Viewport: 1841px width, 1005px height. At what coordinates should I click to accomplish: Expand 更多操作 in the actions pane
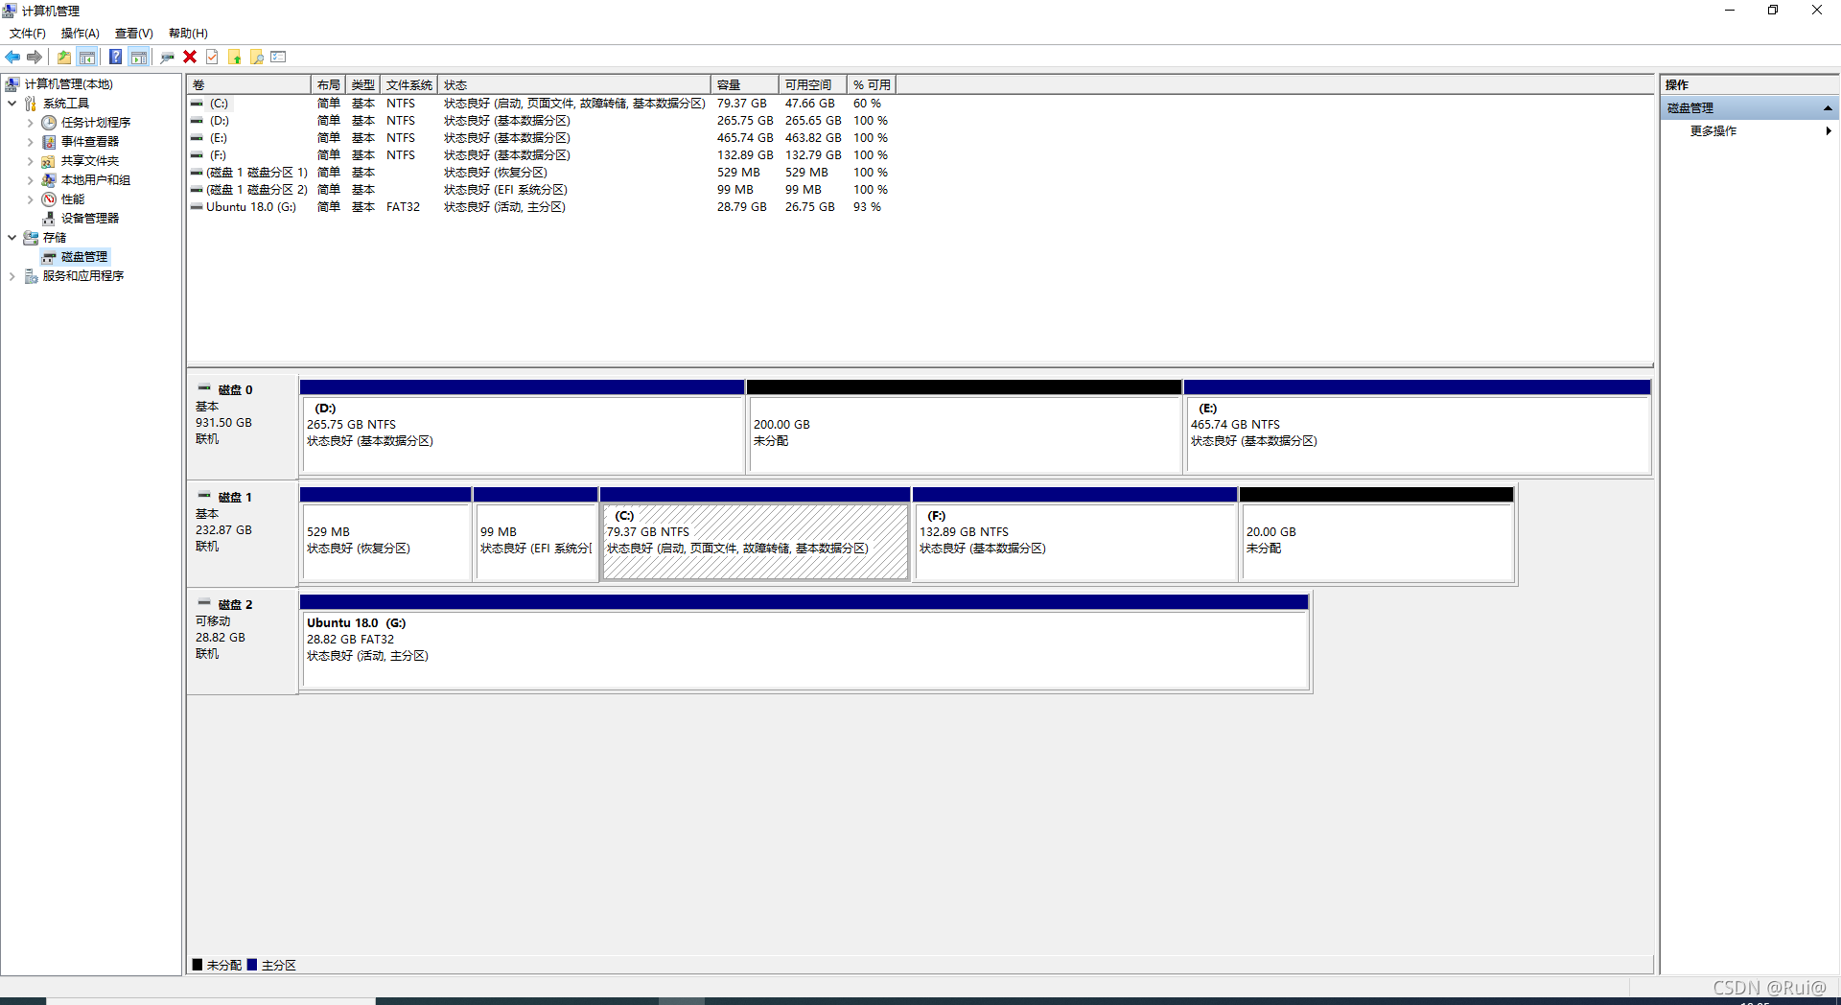click(1750, 131)
